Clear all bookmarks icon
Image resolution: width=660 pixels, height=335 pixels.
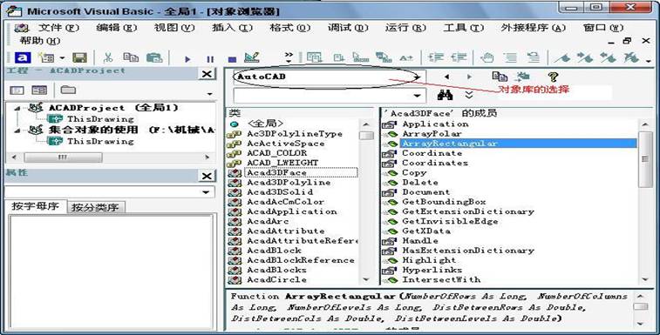pos(631,57)
